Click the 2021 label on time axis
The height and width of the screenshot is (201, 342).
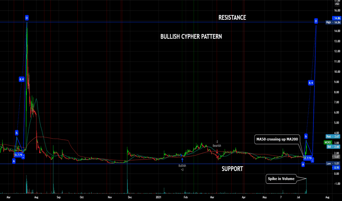pyautogui.click(x=159, y=197)
